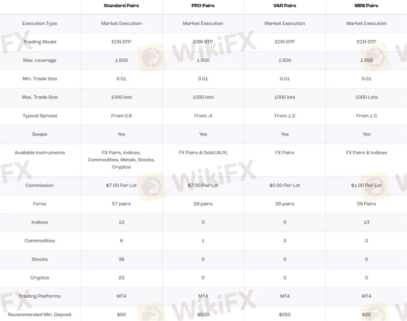Choose the MINI Pairs column header
The height and width of the screenshot is (321, 407).
[x=366, y=6]
